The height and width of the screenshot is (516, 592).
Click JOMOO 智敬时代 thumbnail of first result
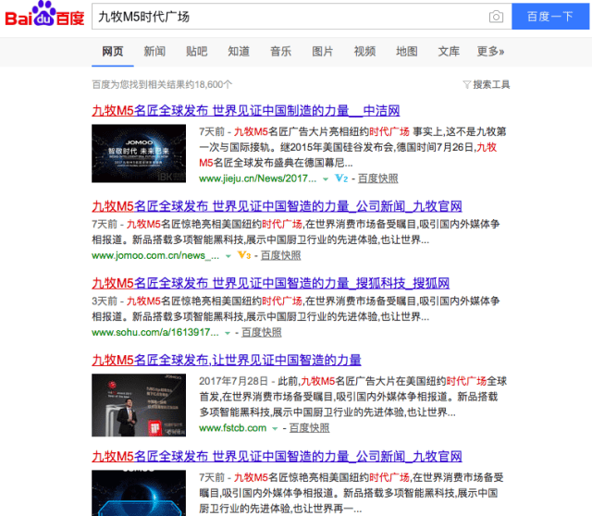click(x=139, y=154)
